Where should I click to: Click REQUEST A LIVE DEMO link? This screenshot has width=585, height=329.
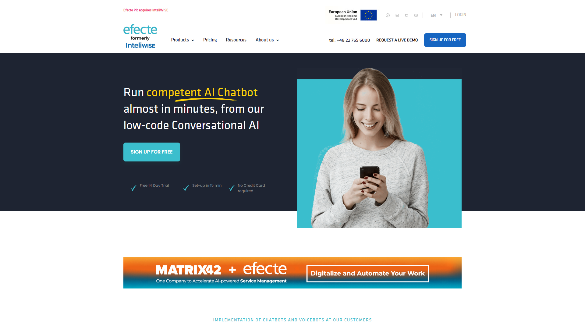click(397, 40)
